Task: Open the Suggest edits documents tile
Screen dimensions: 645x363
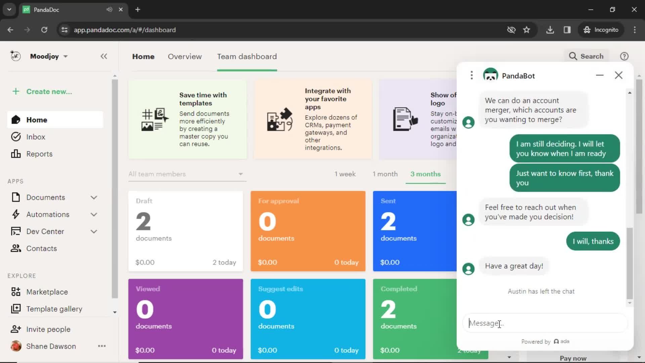Action: tap(308, 319)
